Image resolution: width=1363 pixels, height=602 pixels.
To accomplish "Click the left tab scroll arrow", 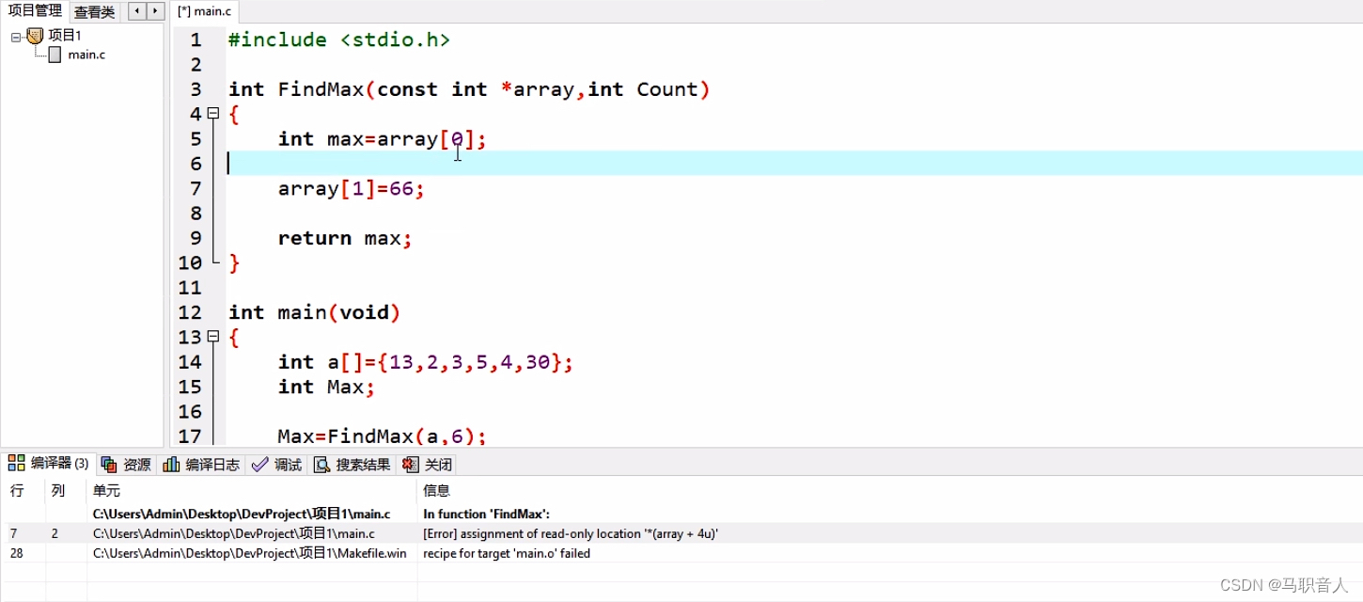I will [137, 11].
